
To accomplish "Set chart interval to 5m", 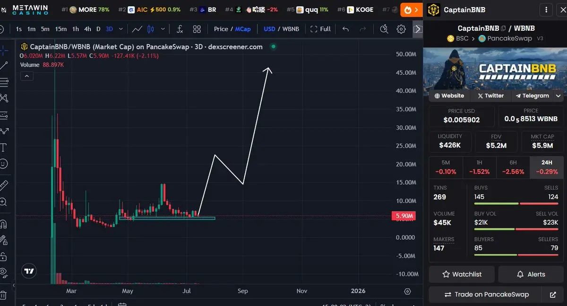I will pos(45,29).
